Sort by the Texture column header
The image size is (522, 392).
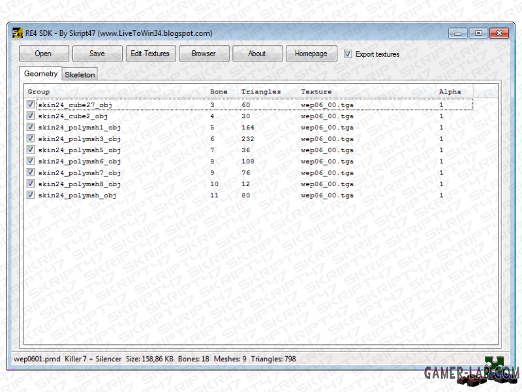point(366,91)
